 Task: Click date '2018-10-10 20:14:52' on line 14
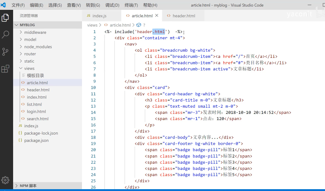tap(250, 112)
